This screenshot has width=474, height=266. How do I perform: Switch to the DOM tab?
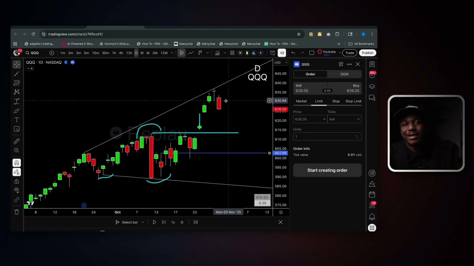pyautogui.click(x=344, y=74)
